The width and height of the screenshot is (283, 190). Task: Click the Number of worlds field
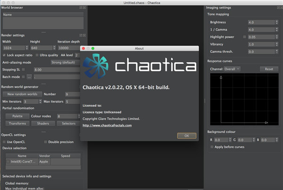[72, 94]
